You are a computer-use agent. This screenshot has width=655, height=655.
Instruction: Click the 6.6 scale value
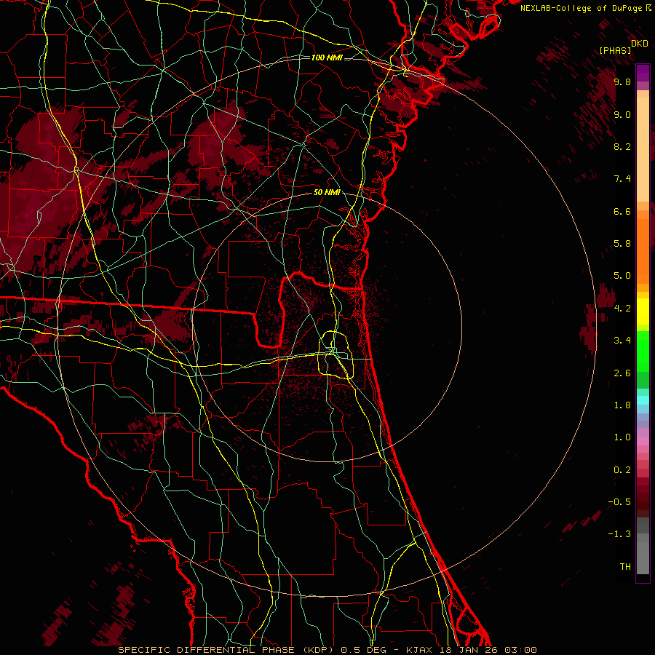tap(622, 211)
